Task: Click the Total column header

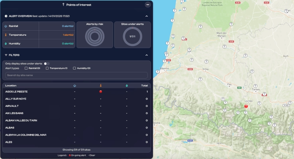Action: tap(144, 85)
